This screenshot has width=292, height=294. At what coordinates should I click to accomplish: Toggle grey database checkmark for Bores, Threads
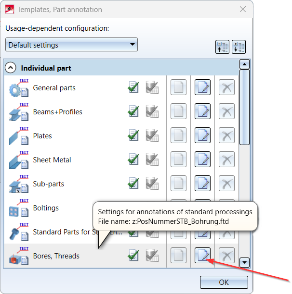(x=152, y=255)
